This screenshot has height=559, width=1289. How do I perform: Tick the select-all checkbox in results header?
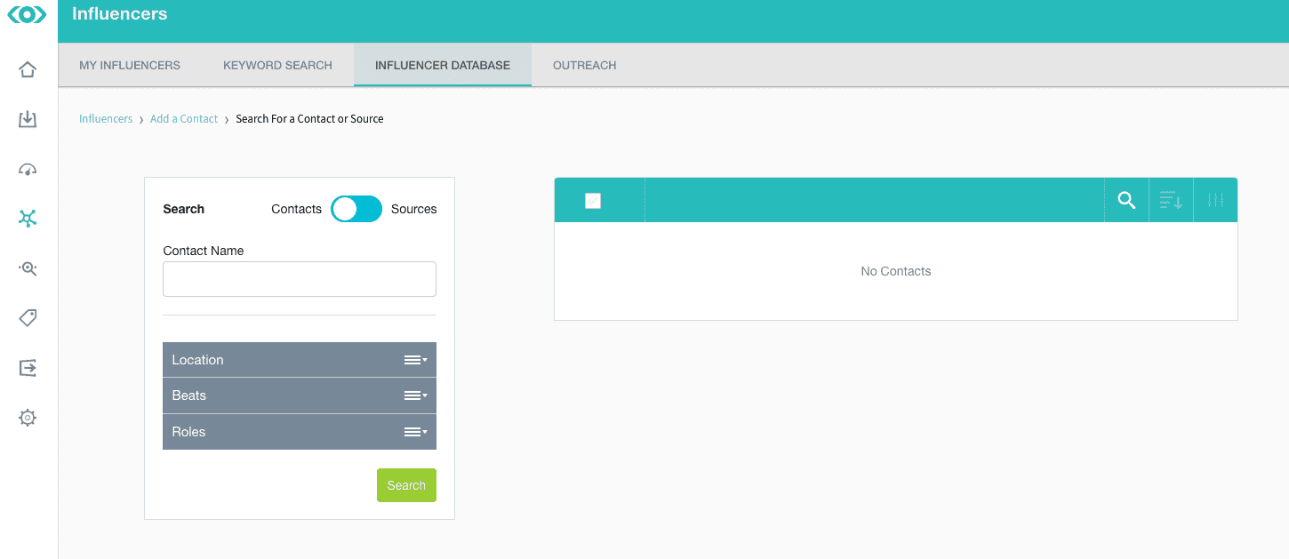click(593, 201)
